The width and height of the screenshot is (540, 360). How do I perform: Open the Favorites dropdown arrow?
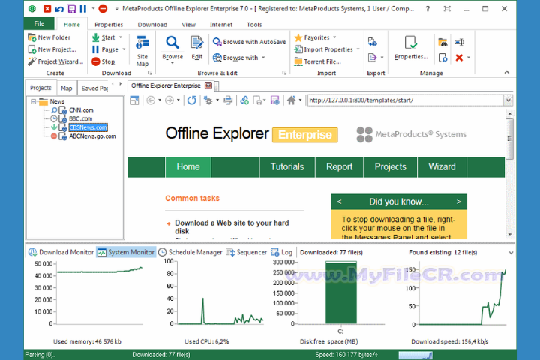(x=334, y=37)
